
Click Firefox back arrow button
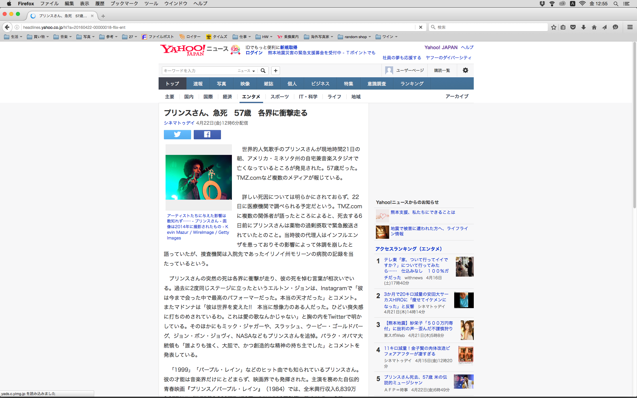click(7, 27)
